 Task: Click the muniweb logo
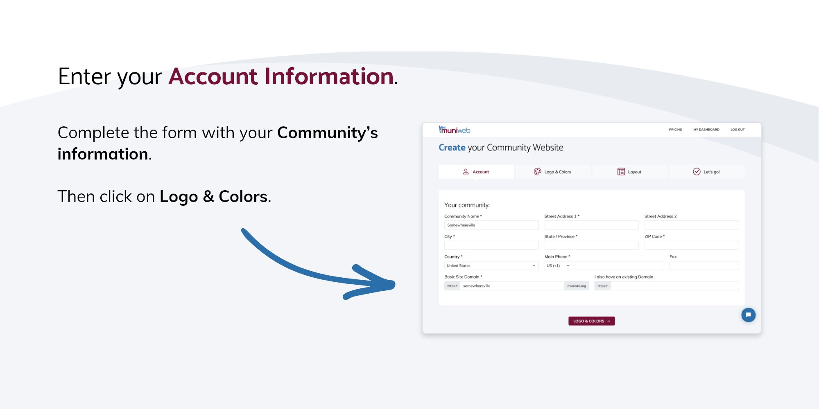[x=455, y=130]
